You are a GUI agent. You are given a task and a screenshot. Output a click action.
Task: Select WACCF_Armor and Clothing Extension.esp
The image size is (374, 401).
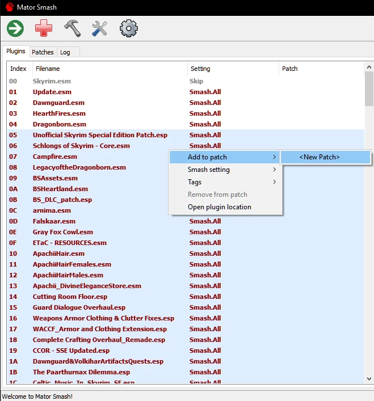(x=186, y=329)
